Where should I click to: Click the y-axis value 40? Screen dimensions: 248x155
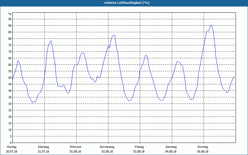[x=10, y=91]
